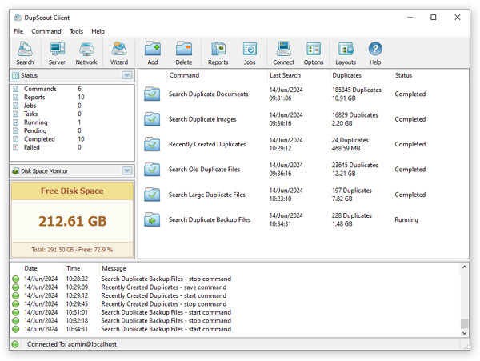Click the Recently Created Duplicates - save command message
480x361 pixels.
[164, 287]
